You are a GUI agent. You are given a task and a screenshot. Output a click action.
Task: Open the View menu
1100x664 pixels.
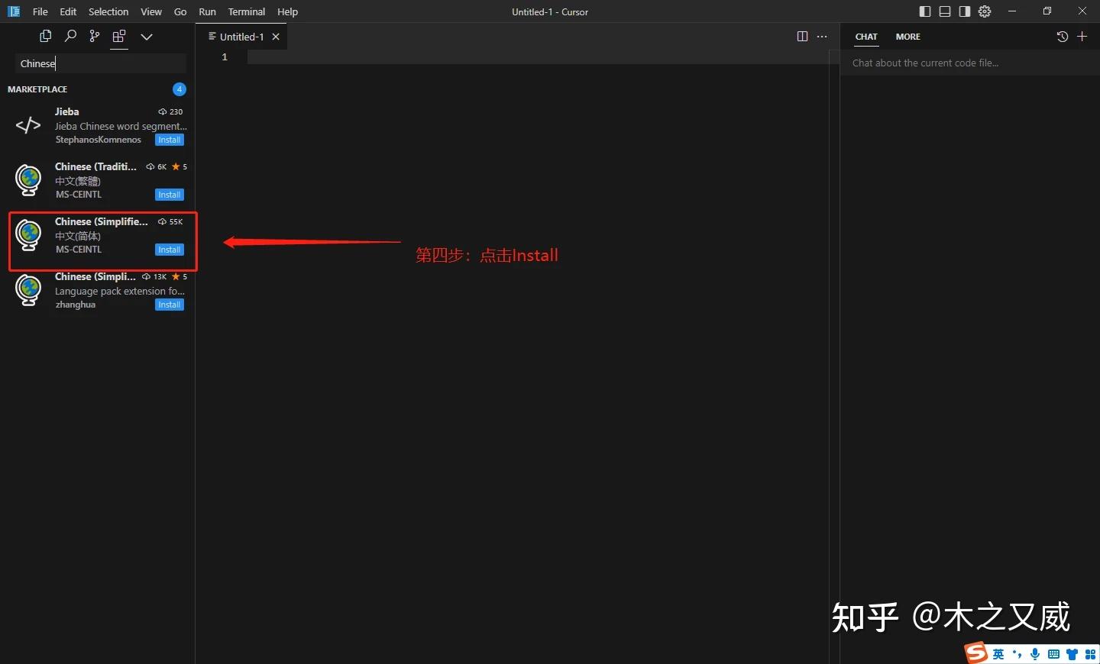151,11
